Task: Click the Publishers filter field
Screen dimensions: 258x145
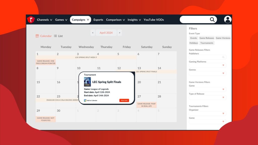Action: pos(207,57)
